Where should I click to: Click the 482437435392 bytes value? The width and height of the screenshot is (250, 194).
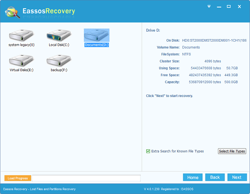click(205, 75)
